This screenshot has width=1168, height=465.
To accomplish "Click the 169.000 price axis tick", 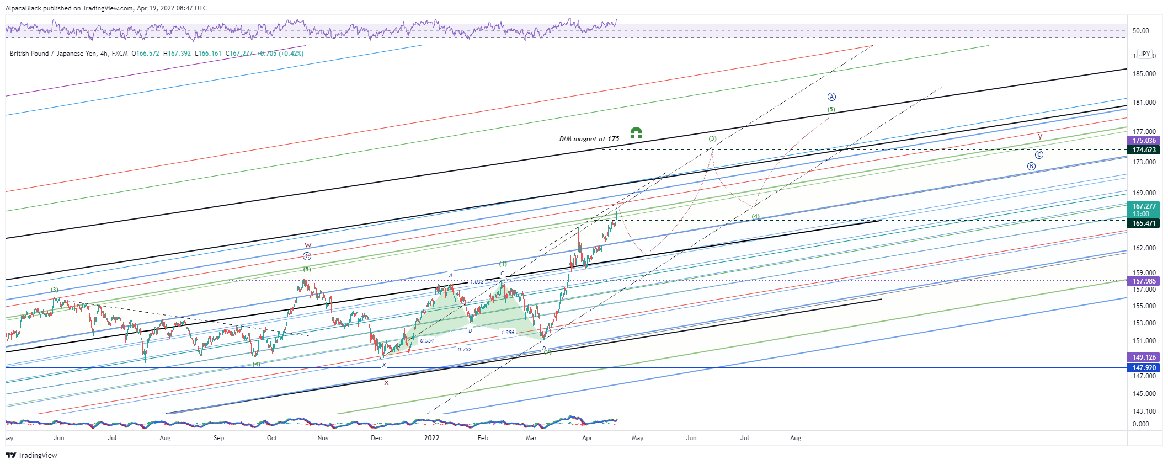I will [1144, 193].
